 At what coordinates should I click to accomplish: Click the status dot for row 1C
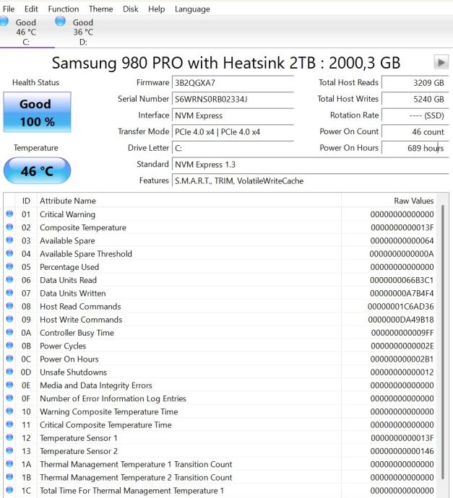9,490
